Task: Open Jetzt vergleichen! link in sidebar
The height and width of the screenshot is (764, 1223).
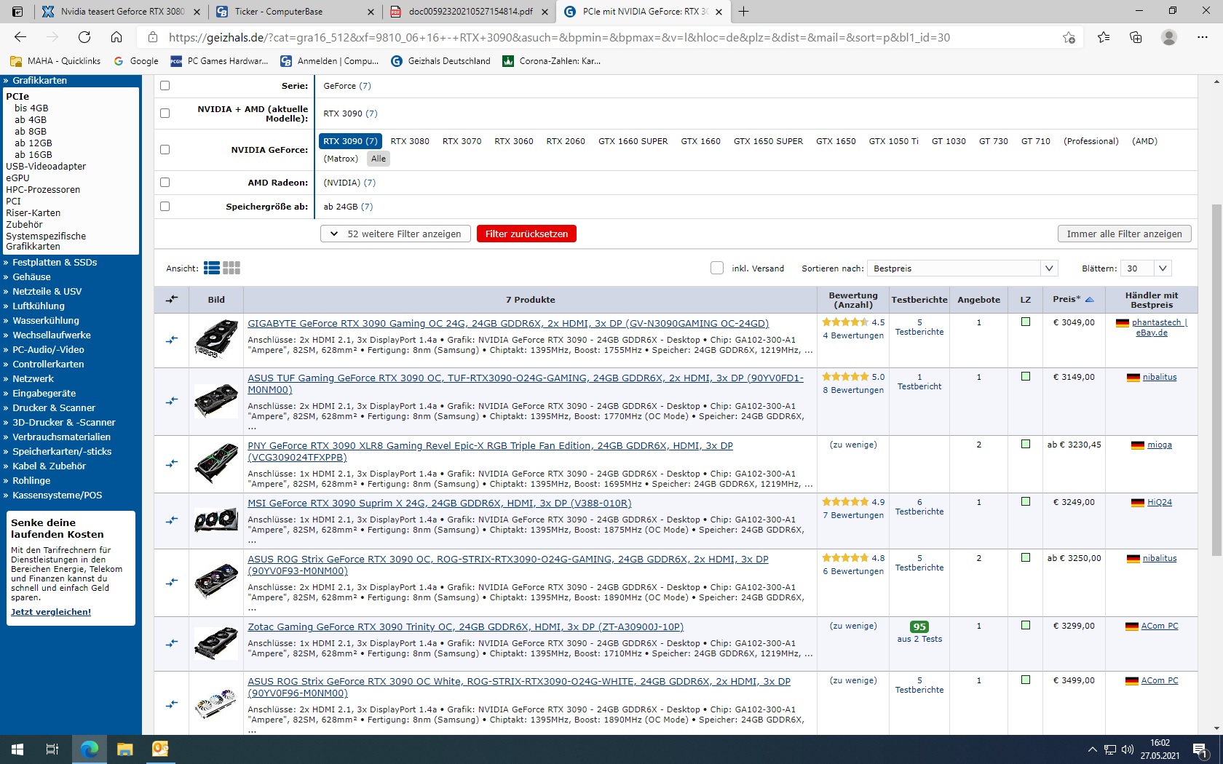Action: point(51,612)
